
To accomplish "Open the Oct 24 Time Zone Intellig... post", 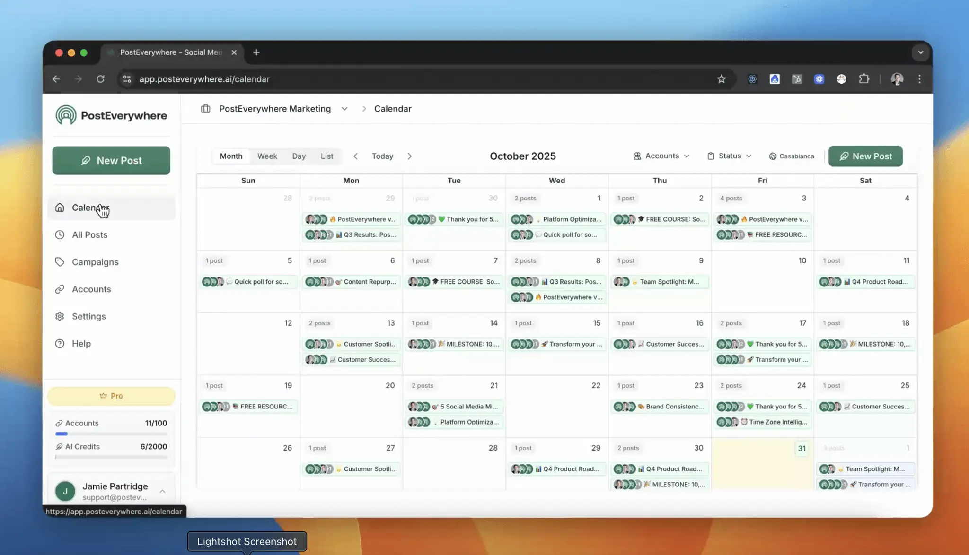I will click(763, 422).
